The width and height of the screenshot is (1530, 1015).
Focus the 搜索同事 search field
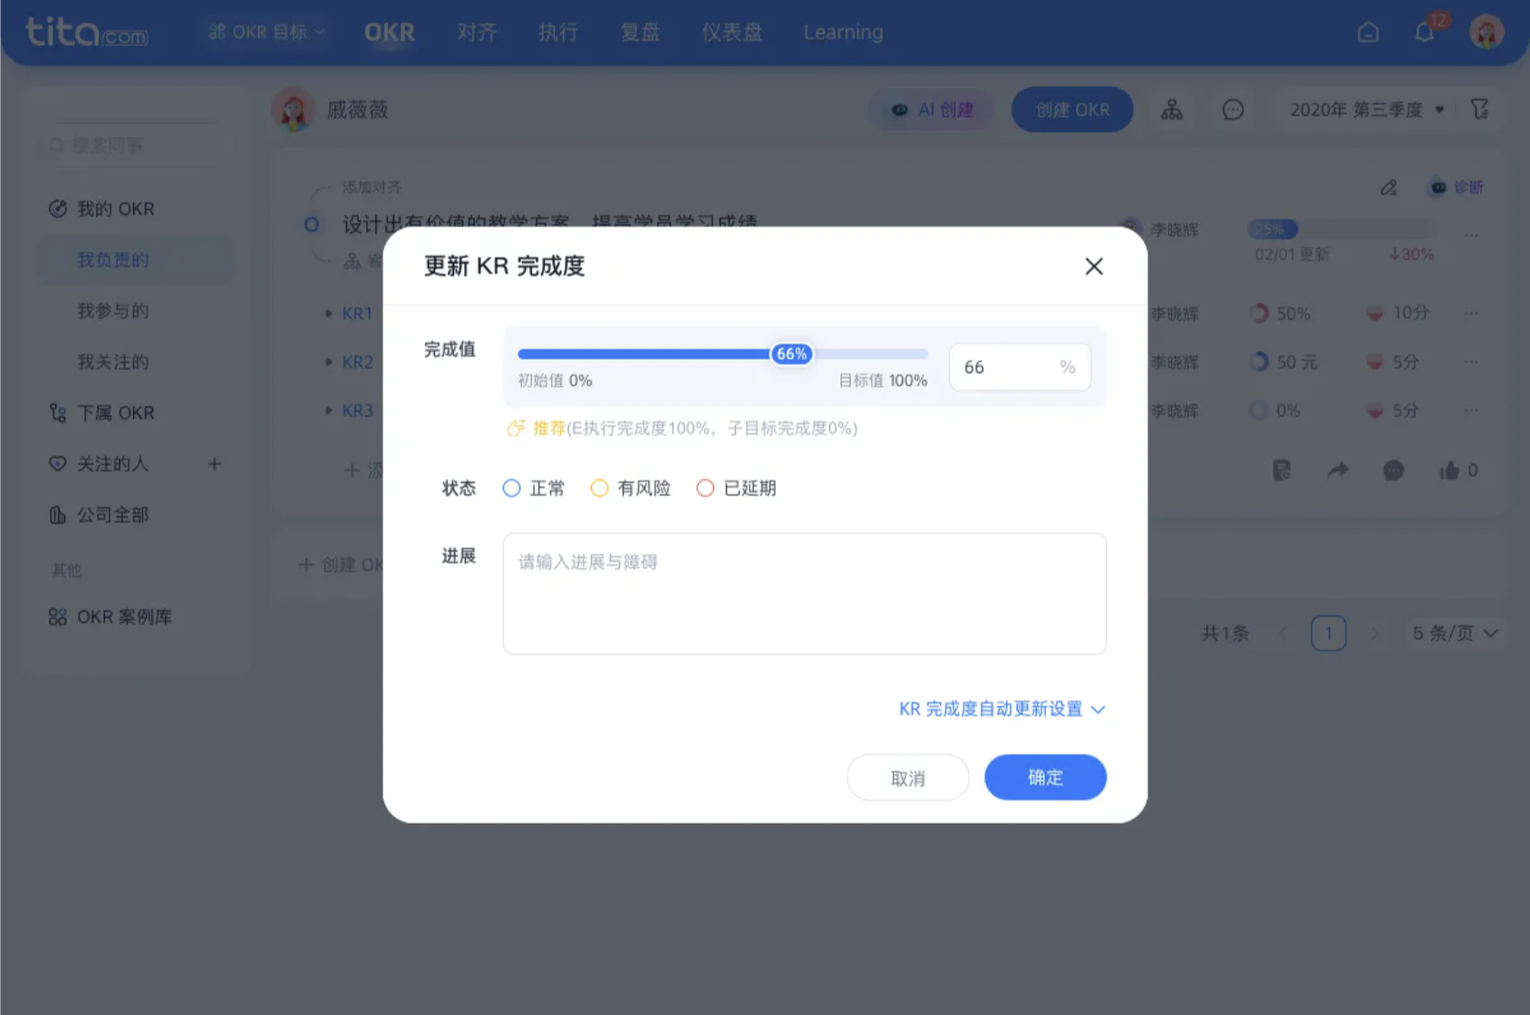[134, 145]
